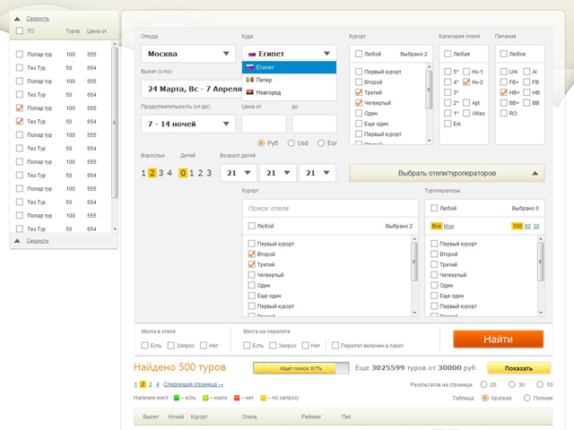Viewport: 574px width, 430px height.
Task: Click the orange Найти button
Action: (499, 339)
